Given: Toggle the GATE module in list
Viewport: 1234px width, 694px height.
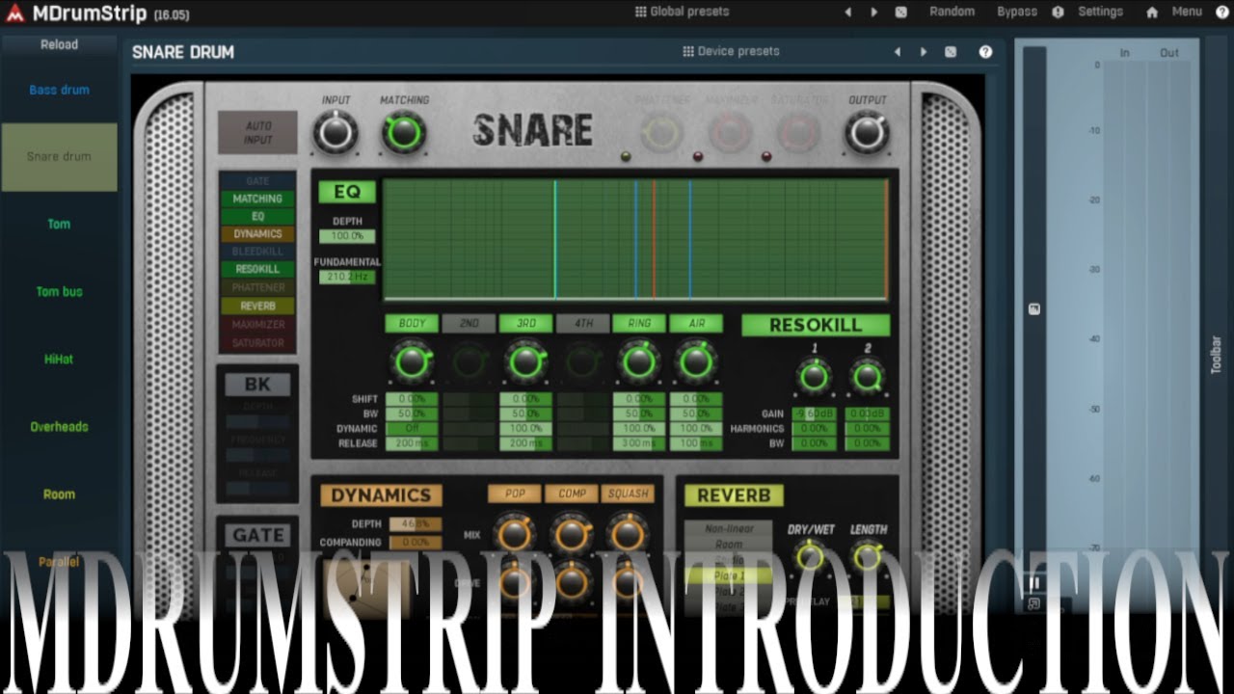Looking at the screenshot, I should [257, 181].
